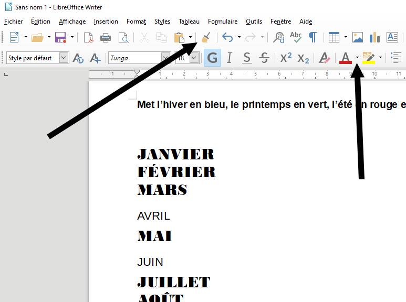Click the Print icon
406x302 pixels.
[106, 37]
